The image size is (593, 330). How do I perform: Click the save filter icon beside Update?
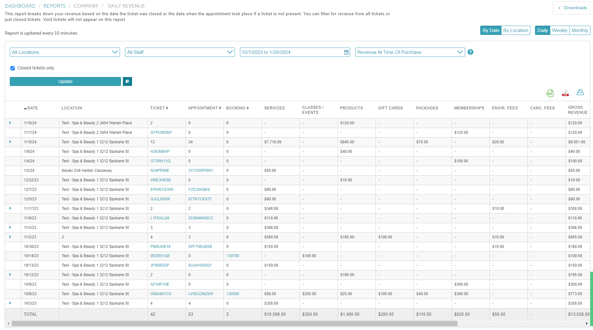tap(127, 81)
